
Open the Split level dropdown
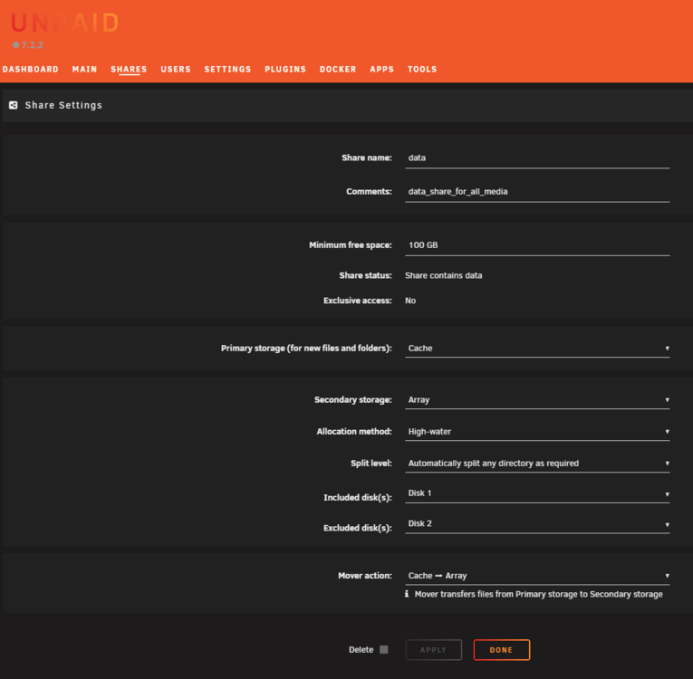tap(537, 464)
